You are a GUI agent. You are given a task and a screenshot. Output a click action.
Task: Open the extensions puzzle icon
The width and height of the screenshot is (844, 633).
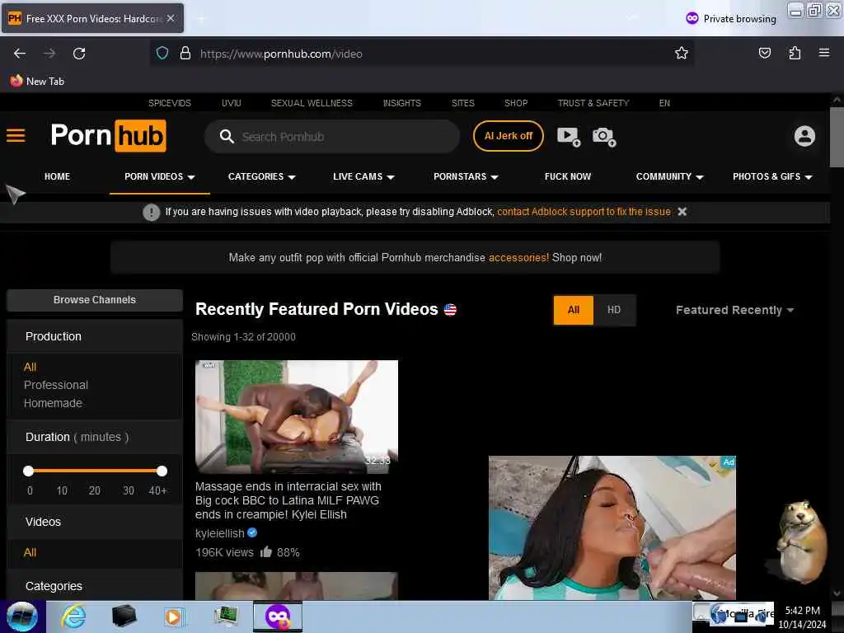pyautogui.click(x=795, y=53)
